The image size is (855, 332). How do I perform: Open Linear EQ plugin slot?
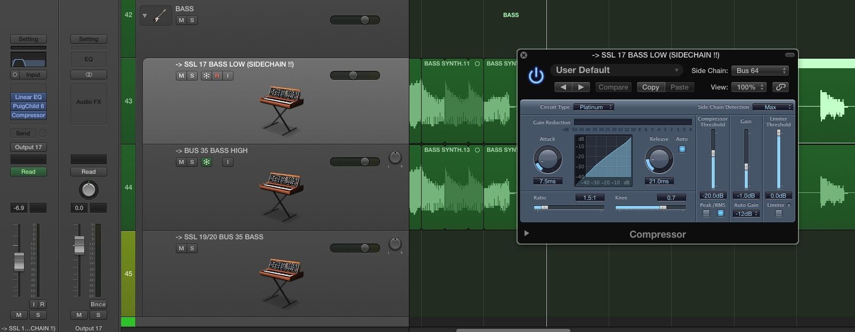point(28,97)
